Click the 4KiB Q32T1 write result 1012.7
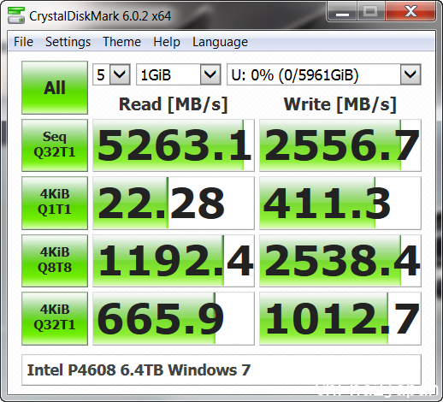This screenshot has height=402, width=443. pos(340,318)
